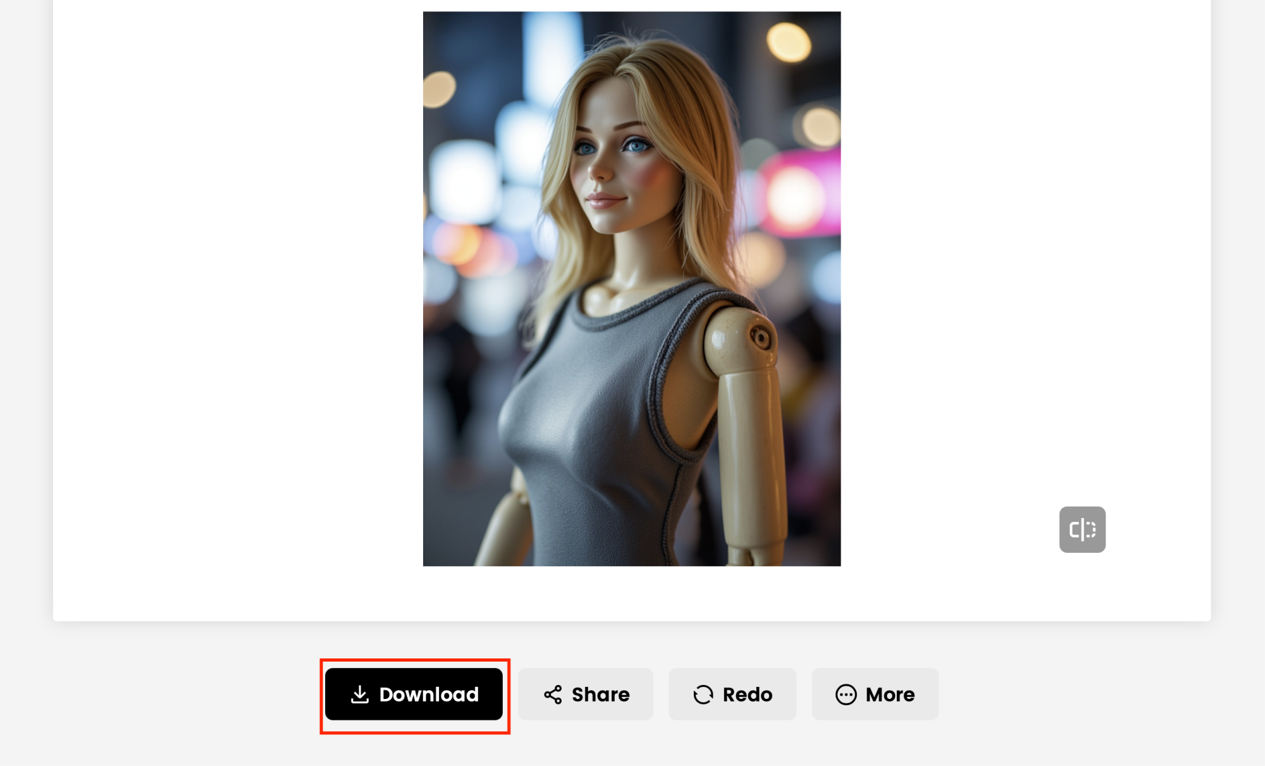This screenshot has height=766, width=1265.
Task: Click the 'Redo' text label
Action: 747,695
